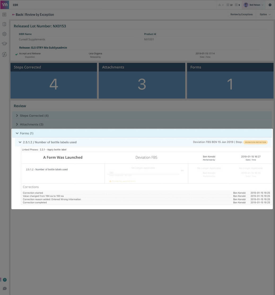The height and width of the screenshot is (295, 275).
Task: Click the Review section heading
Action: click(x=20, y=106)
